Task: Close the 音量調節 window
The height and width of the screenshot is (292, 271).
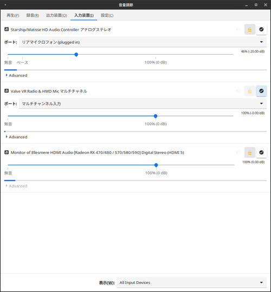Action: point(266,5)
